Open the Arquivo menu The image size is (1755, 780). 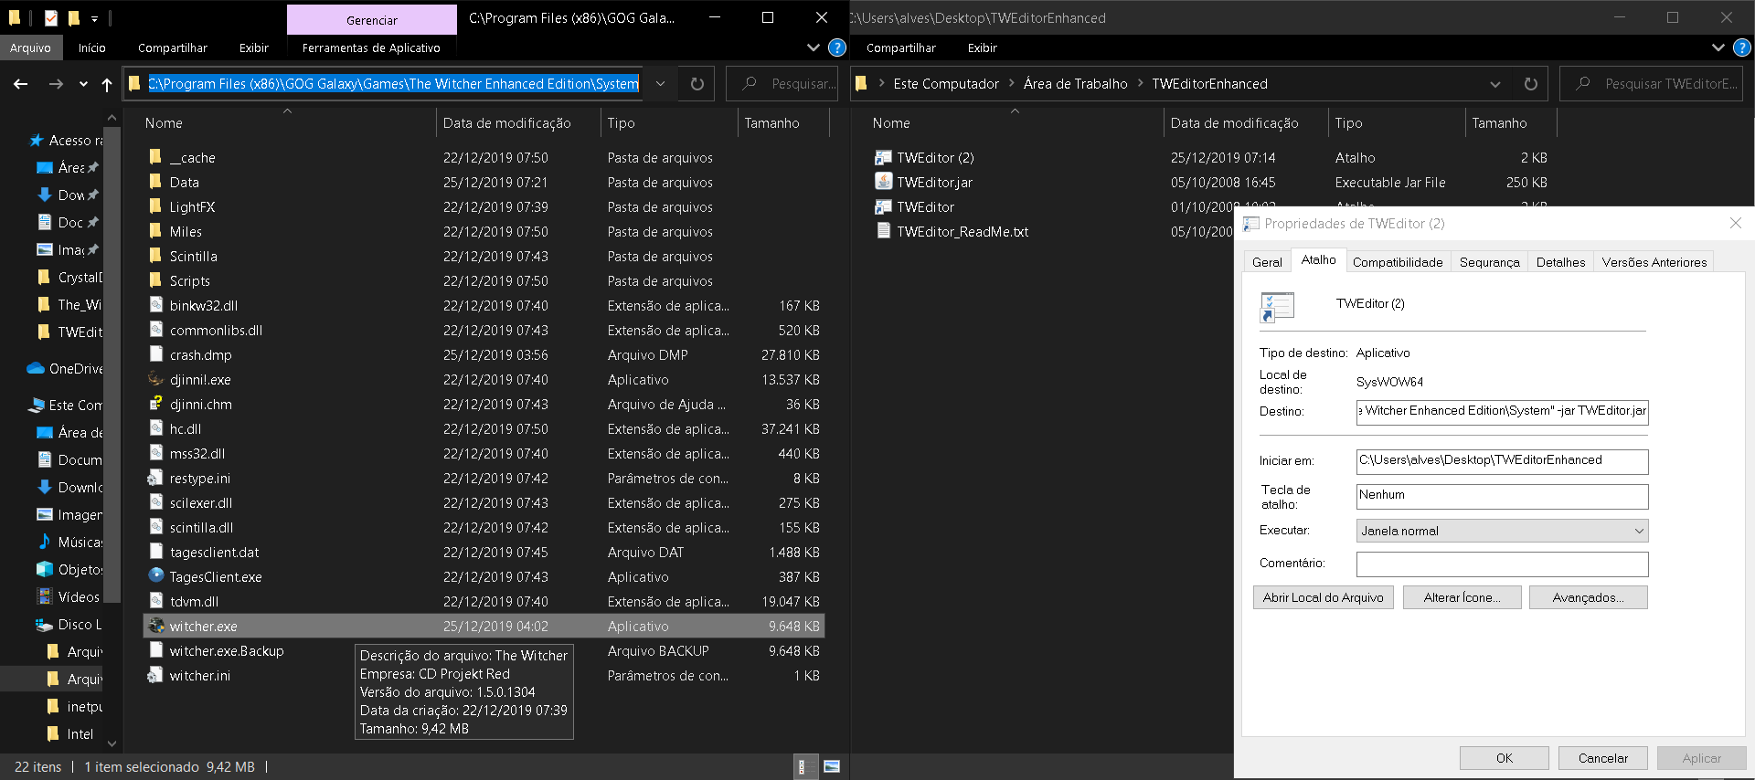pyautogui.click(x=30, y=47)
